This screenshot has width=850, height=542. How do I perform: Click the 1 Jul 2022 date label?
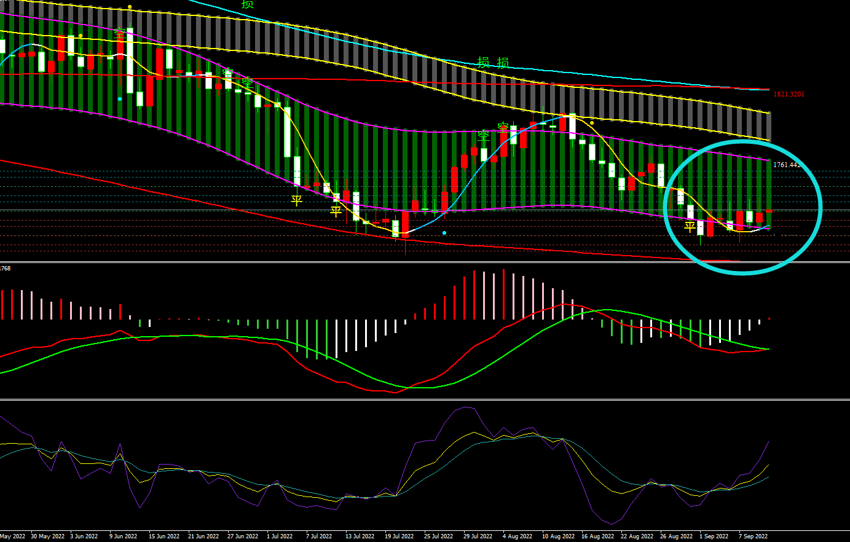click(x=280, y=536)
